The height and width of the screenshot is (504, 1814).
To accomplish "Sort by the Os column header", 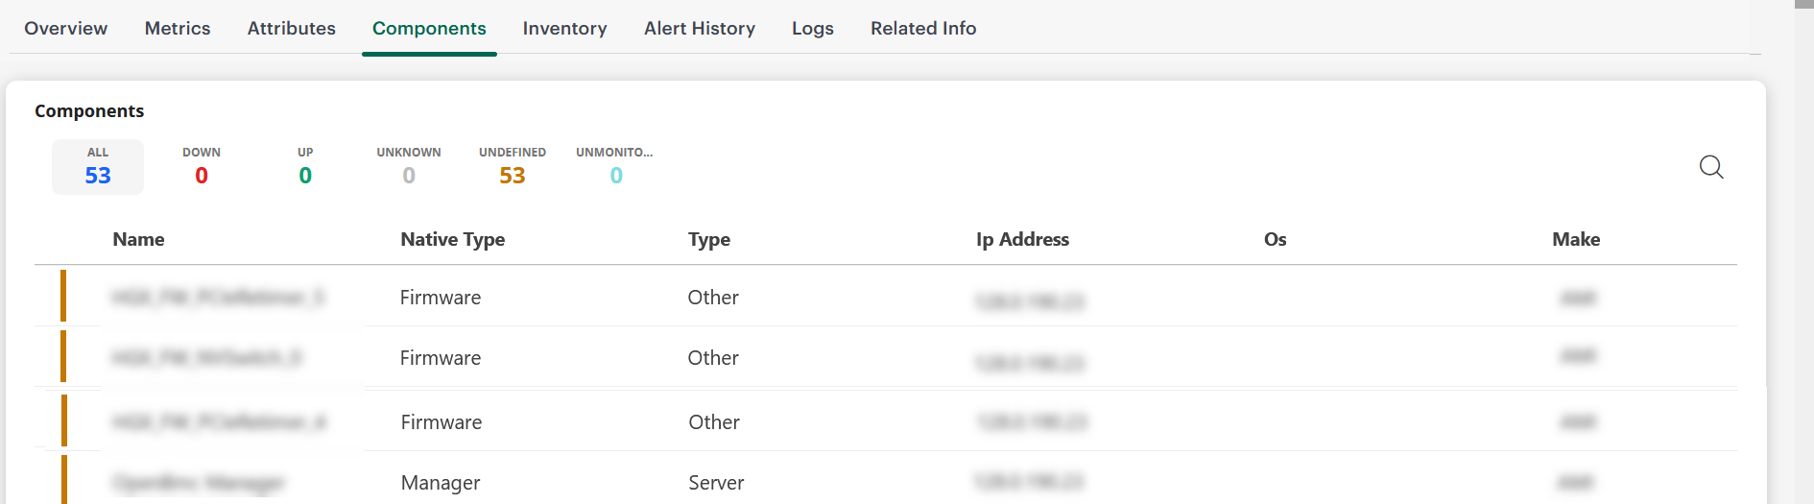I will [x=1275, y=239].
